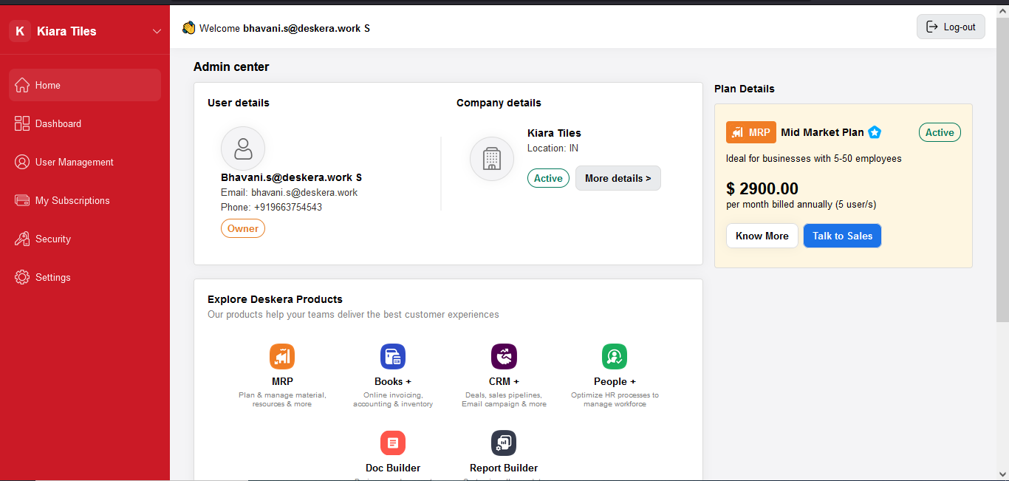
Task: Open Dashboard from the sidebar
Action: click(85, 123)
